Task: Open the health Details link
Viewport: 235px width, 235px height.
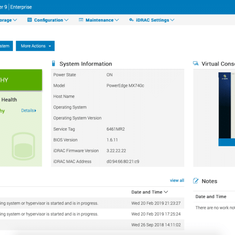Action: [x=29, y=110]
